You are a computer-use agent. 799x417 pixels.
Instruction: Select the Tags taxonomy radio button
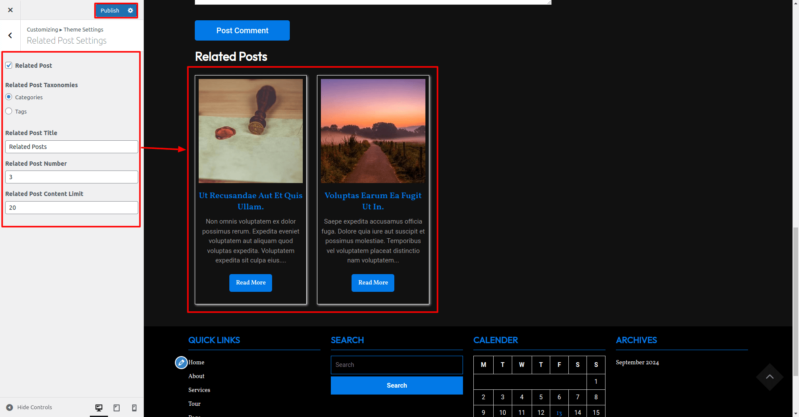click(9, 111)
